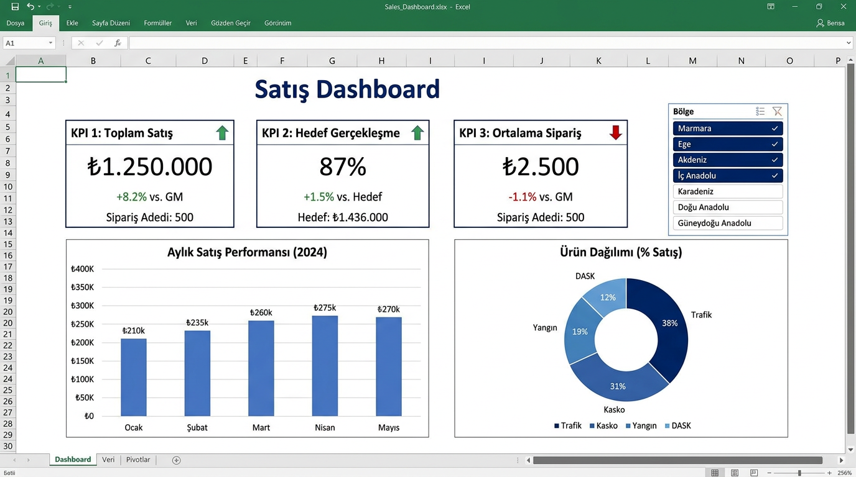Enable multi-select in the Bölge slicer

(x=760, y=111)
